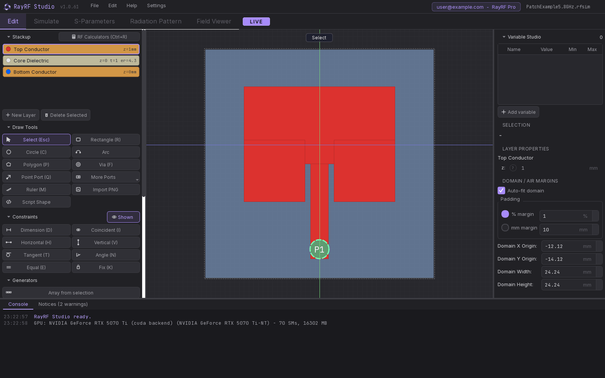
Task: Open the Edit menu in menu bar
Action: tap(112, 6)
